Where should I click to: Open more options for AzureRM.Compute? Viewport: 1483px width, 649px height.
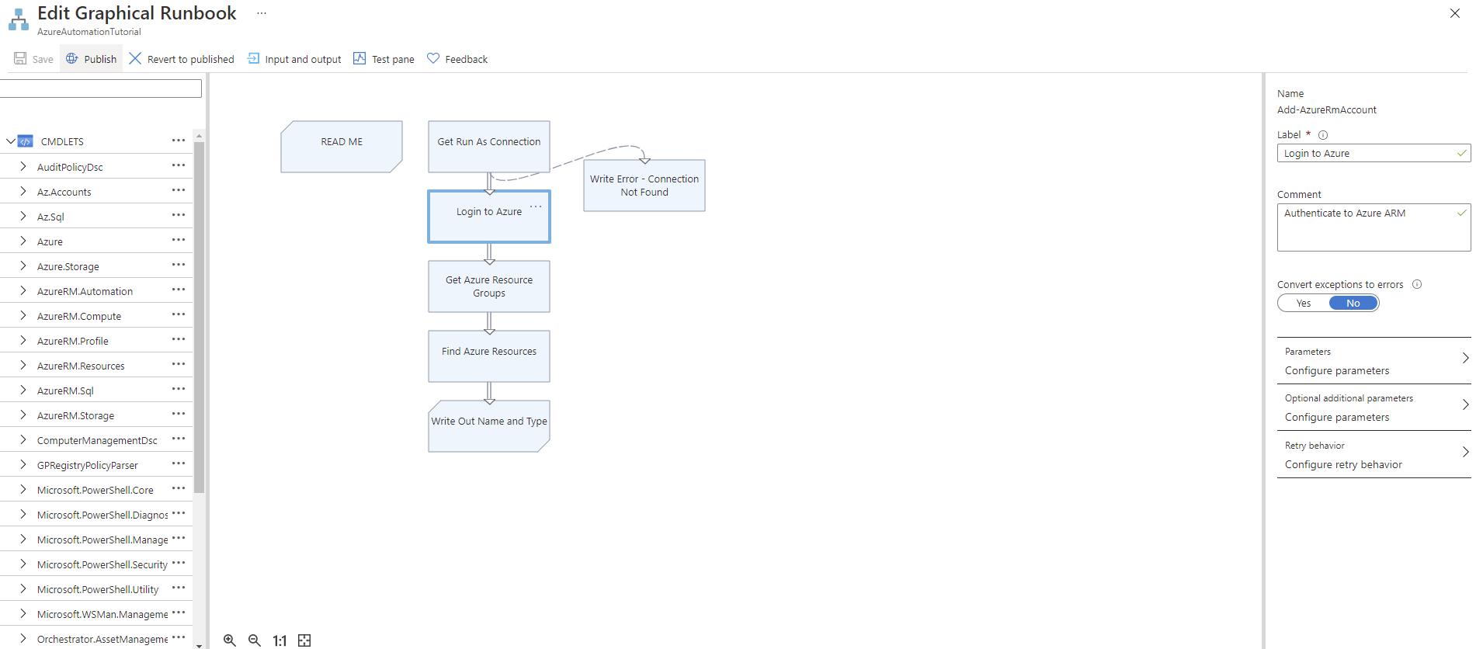coord(179,314)
